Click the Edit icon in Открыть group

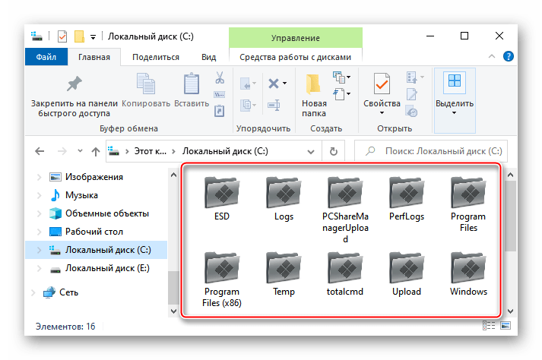coord(412,94)
